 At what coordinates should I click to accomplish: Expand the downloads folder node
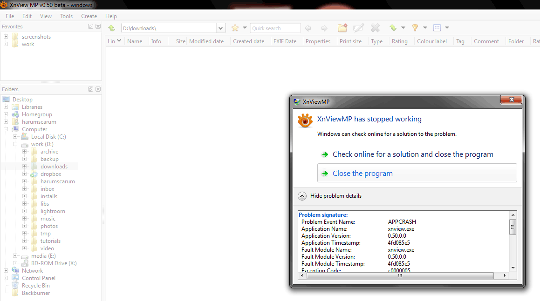coord(24,167)
